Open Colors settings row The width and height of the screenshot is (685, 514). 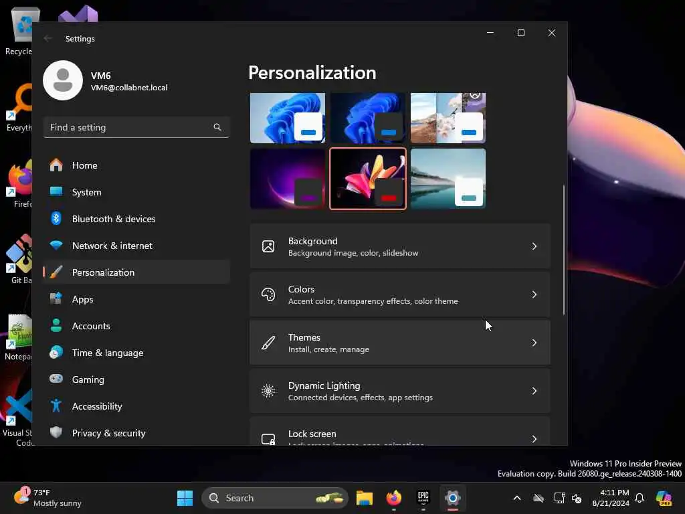[x=400, y=294]
